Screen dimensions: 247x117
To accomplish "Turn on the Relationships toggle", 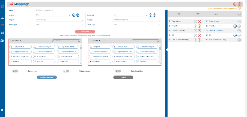I will 118,71.
